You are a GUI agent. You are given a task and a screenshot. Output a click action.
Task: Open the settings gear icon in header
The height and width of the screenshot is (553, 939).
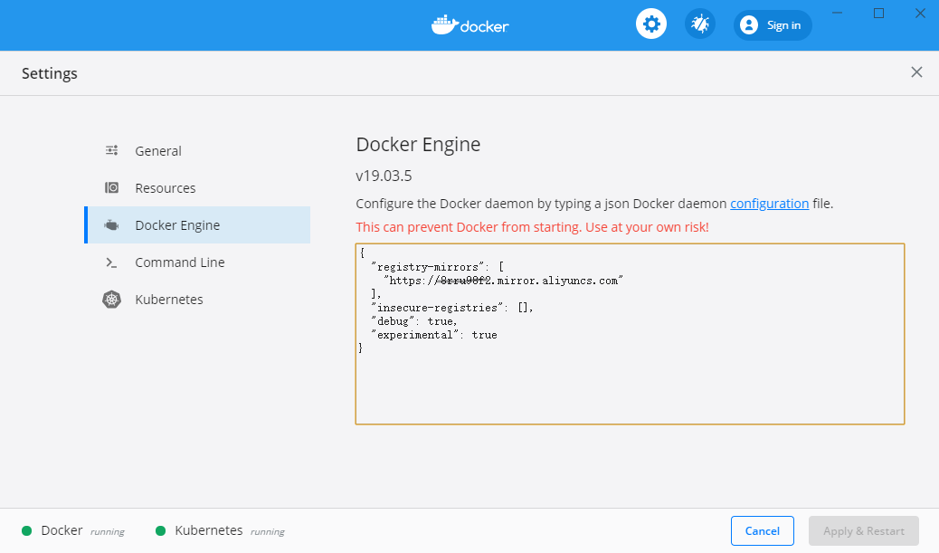click(651, 24)
